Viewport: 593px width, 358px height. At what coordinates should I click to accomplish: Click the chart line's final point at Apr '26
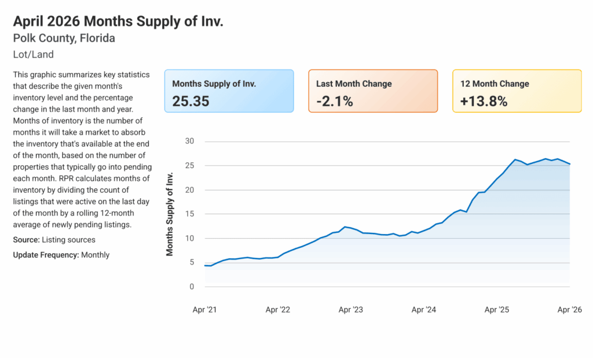point(570,164)
